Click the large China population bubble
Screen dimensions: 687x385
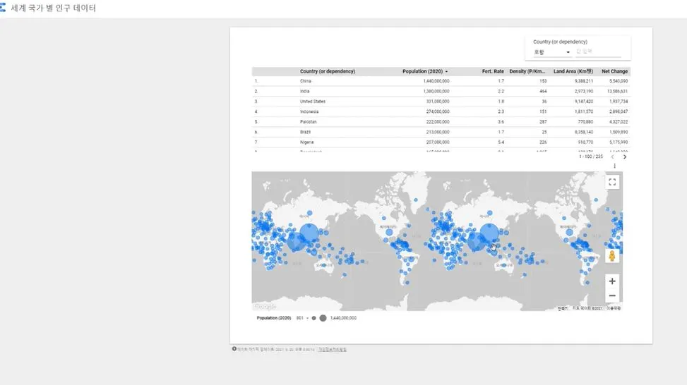click(489, 233)
